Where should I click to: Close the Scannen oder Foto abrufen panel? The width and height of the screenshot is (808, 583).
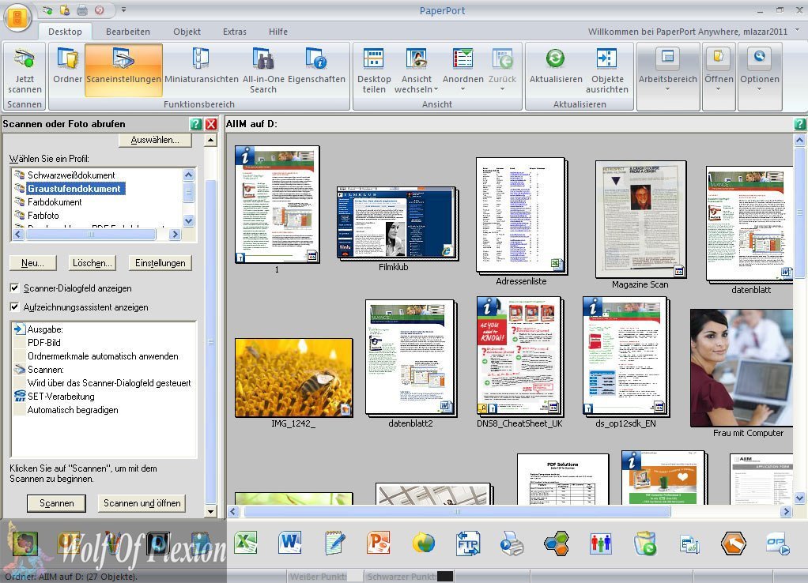pyautogui.click(x=211, y=123)
